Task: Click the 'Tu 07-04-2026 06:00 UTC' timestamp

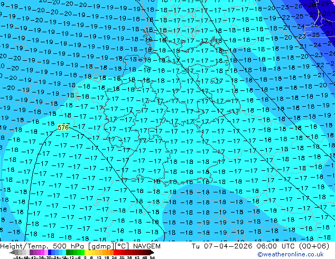Action: point(244,246)
